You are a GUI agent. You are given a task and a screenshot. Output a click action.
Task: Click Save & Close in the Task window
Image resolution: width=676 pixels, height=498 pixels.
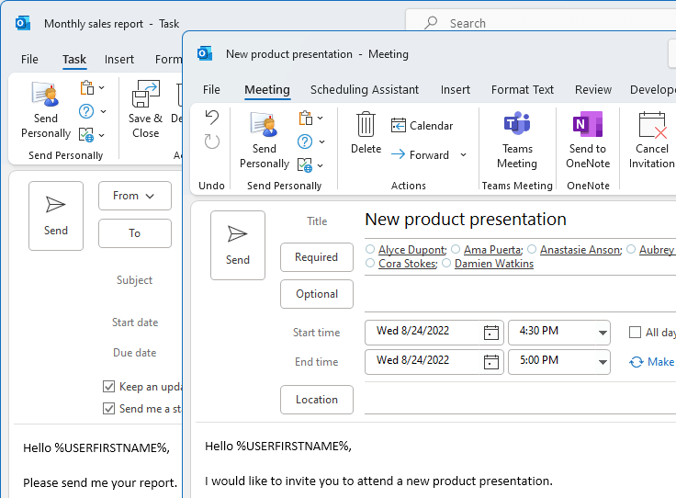[146, 110]
